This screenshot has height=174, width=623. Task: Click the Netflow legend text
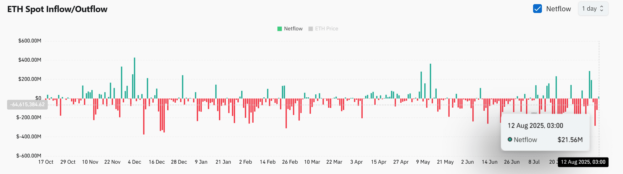(x=293, y=29)
